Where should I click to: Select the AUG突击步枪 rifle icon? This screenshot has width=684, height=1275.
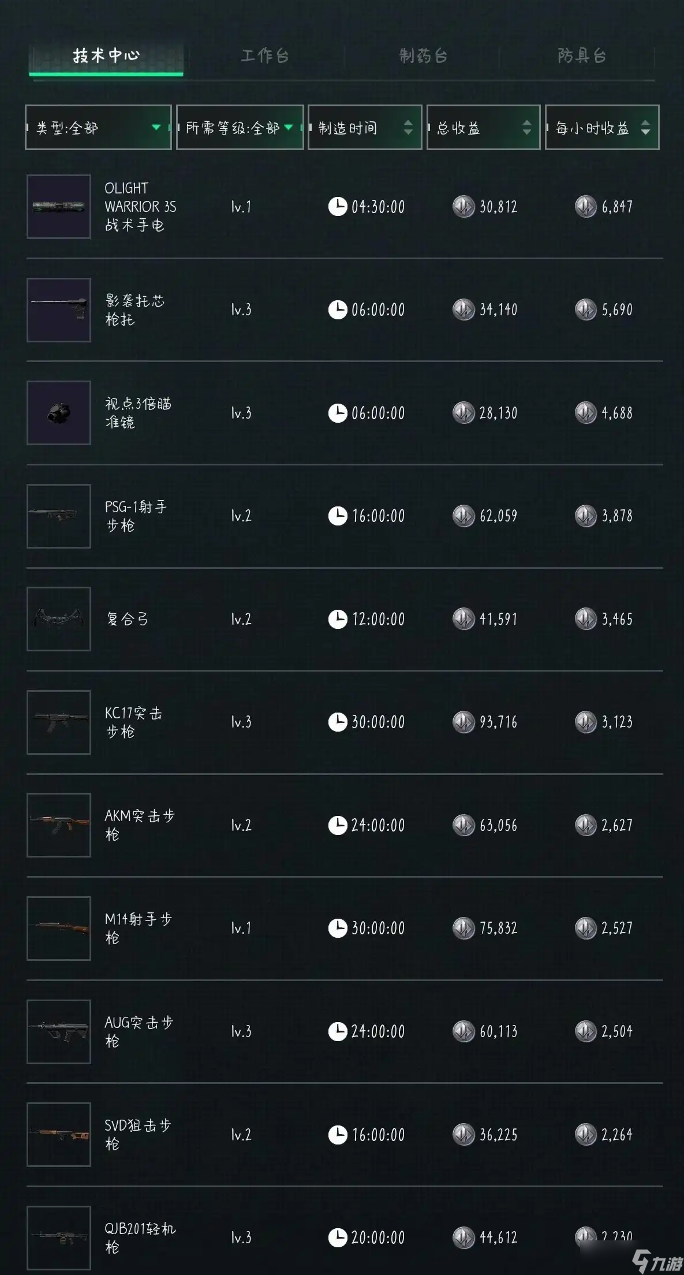click(x=59, y=1031)
